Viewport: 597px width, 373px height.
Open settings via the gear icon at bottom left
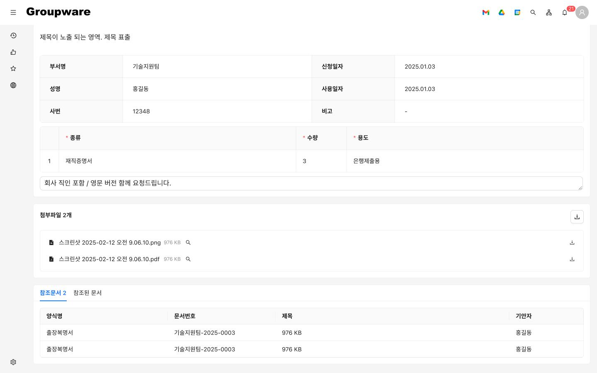[13, 362]
